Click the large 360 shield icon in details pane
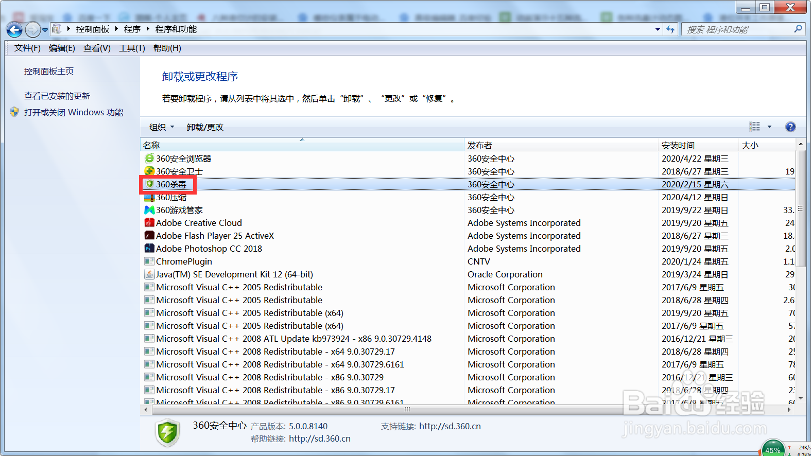Image resolution: width=811 pixels, height=456 pixels. tap(167, 432)
